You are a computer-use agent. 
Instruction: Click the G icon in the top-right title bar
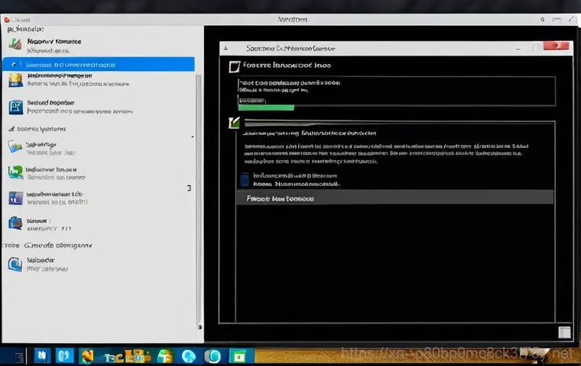(542, 20)
